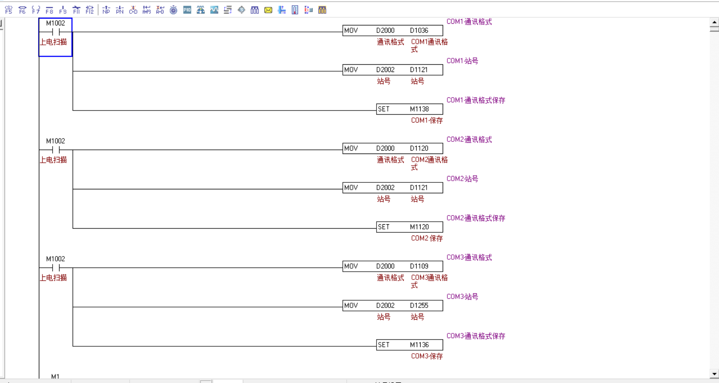The height and width of the screenshot is (383, 719).
Task: Click the vertical scrollbar up arrow
Action: pyautogui.click(x=714, y=22)
